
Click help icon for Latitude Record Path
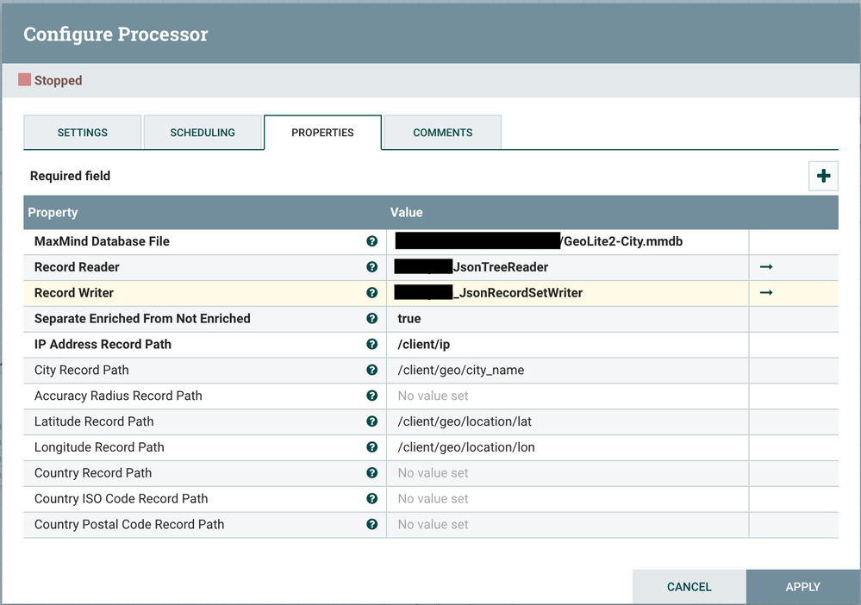click(371, 421)
